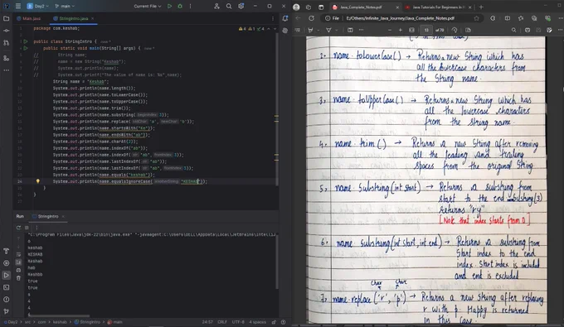Open IntelliJ IDE settings gear icon
The width and height of the screenshot is (564, 327).
tap(241, 6)
